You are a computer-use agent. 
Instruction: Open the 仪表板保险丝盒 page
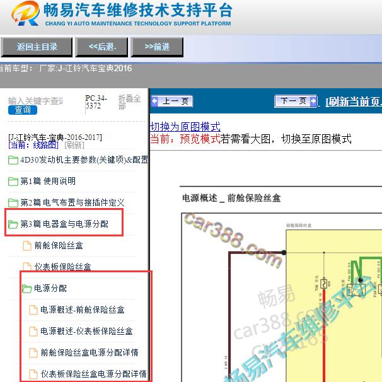pos(63,267)
